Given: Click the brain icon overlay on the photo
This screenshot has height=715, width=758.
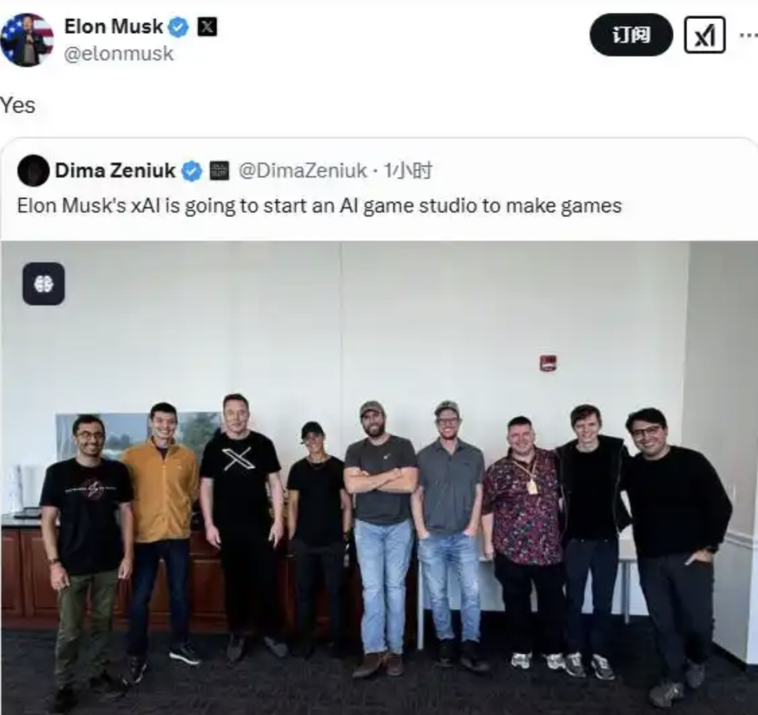Looking at the screenshot, I should point(44,283).
